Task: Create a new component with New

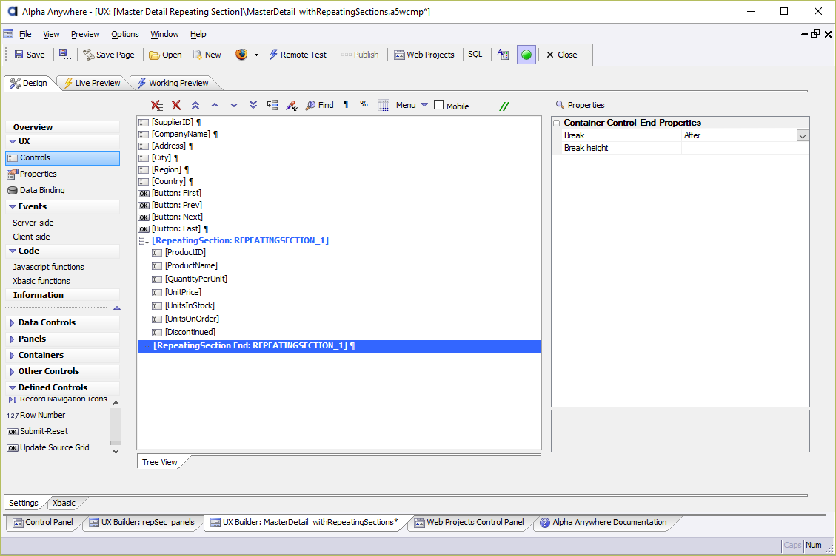Action: tap(207, 55)
